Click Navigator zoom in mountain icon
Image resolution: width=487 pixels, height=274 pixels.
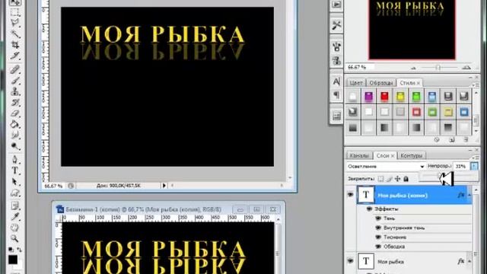[466, 67]
